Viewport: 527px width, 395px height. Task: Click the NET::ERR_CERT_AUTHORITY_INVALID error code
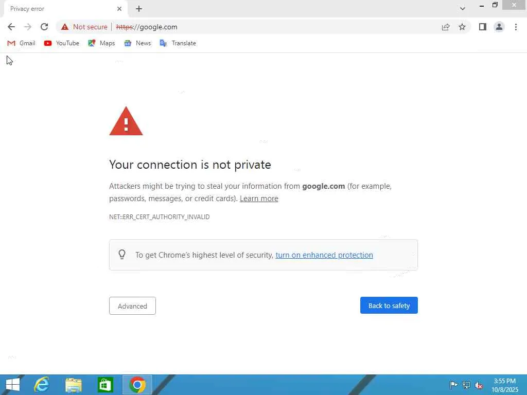pos(160,217)
